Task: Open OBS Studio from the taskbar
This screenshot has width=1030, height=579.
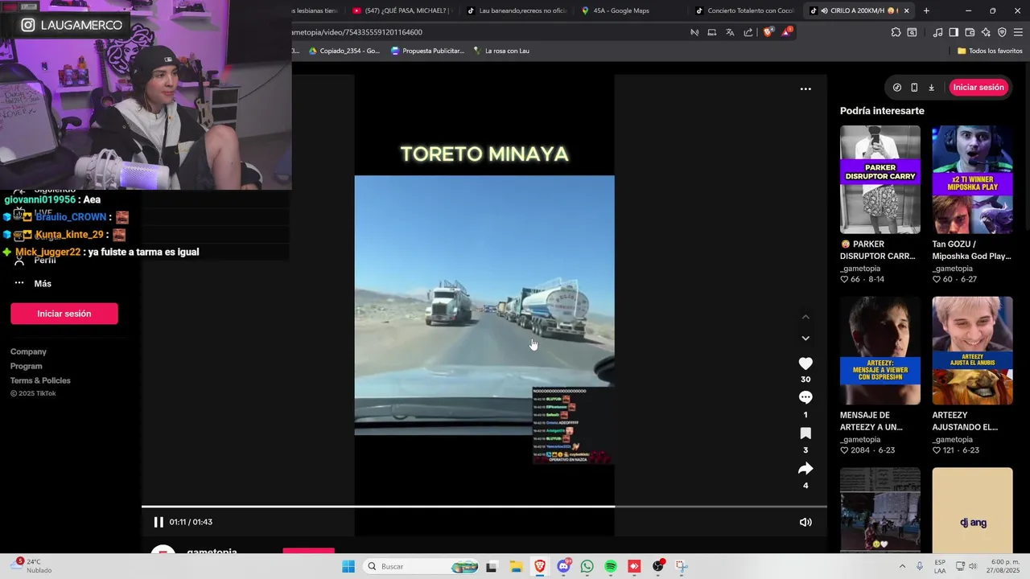Action: tap(658, 566)
